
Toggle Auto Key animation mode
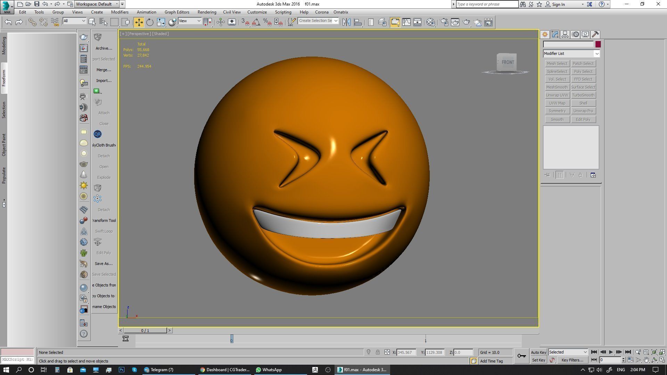click(538, 352)
